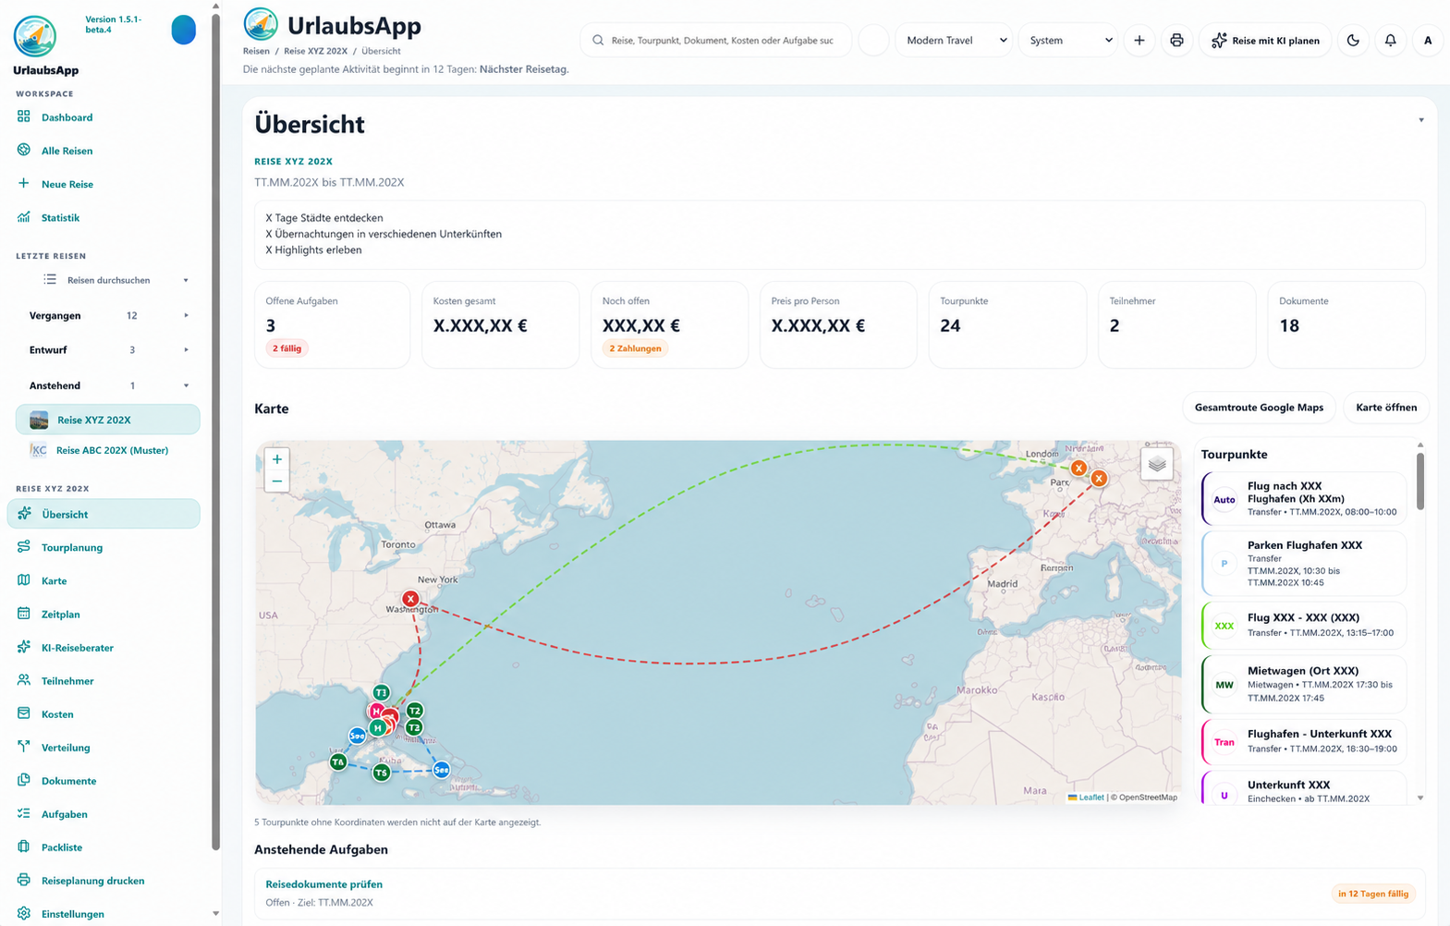This screenshot has width=1450, height=926.
Task: Click the Mietwagen (Ort XXX) tour point card
Action: coord(1304,684)
